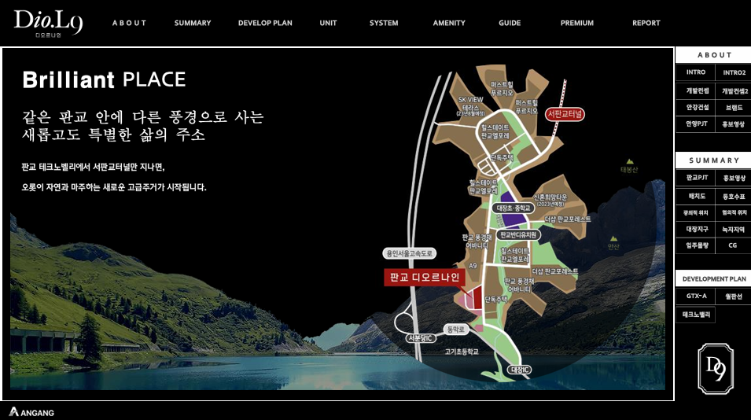Viewport: 751px width, 420px height.
Task: Click the 서분당IC map label
Action: tap(421, 338)
